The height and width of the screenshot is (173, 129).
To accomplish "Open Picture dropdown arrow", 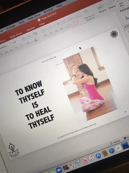I will click(x=104, y=5).
